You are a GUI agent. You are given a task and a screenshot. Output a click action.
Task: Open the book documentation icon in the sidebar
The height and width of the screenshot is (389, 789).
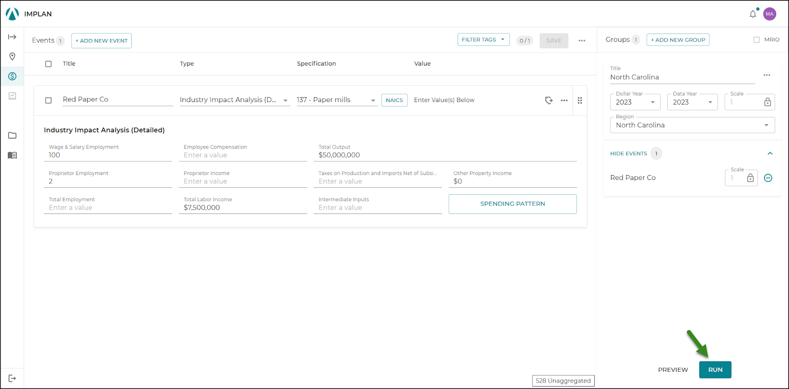12,155
